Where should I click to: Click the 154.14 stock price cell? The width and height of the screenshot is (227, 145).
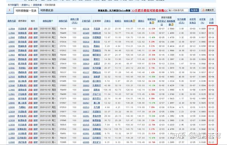click(x=107, y=129)
